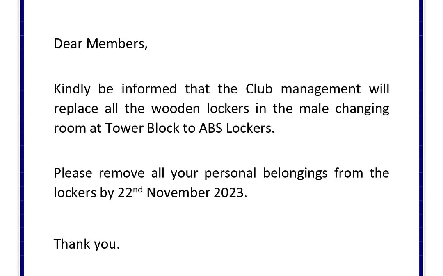The height and width of the screenshot is (276, 443).
Task: Click the word "personal"
Action: (x=230, y=173)
